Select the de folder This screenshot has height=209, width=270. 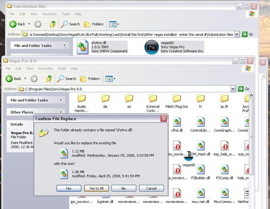105,101
